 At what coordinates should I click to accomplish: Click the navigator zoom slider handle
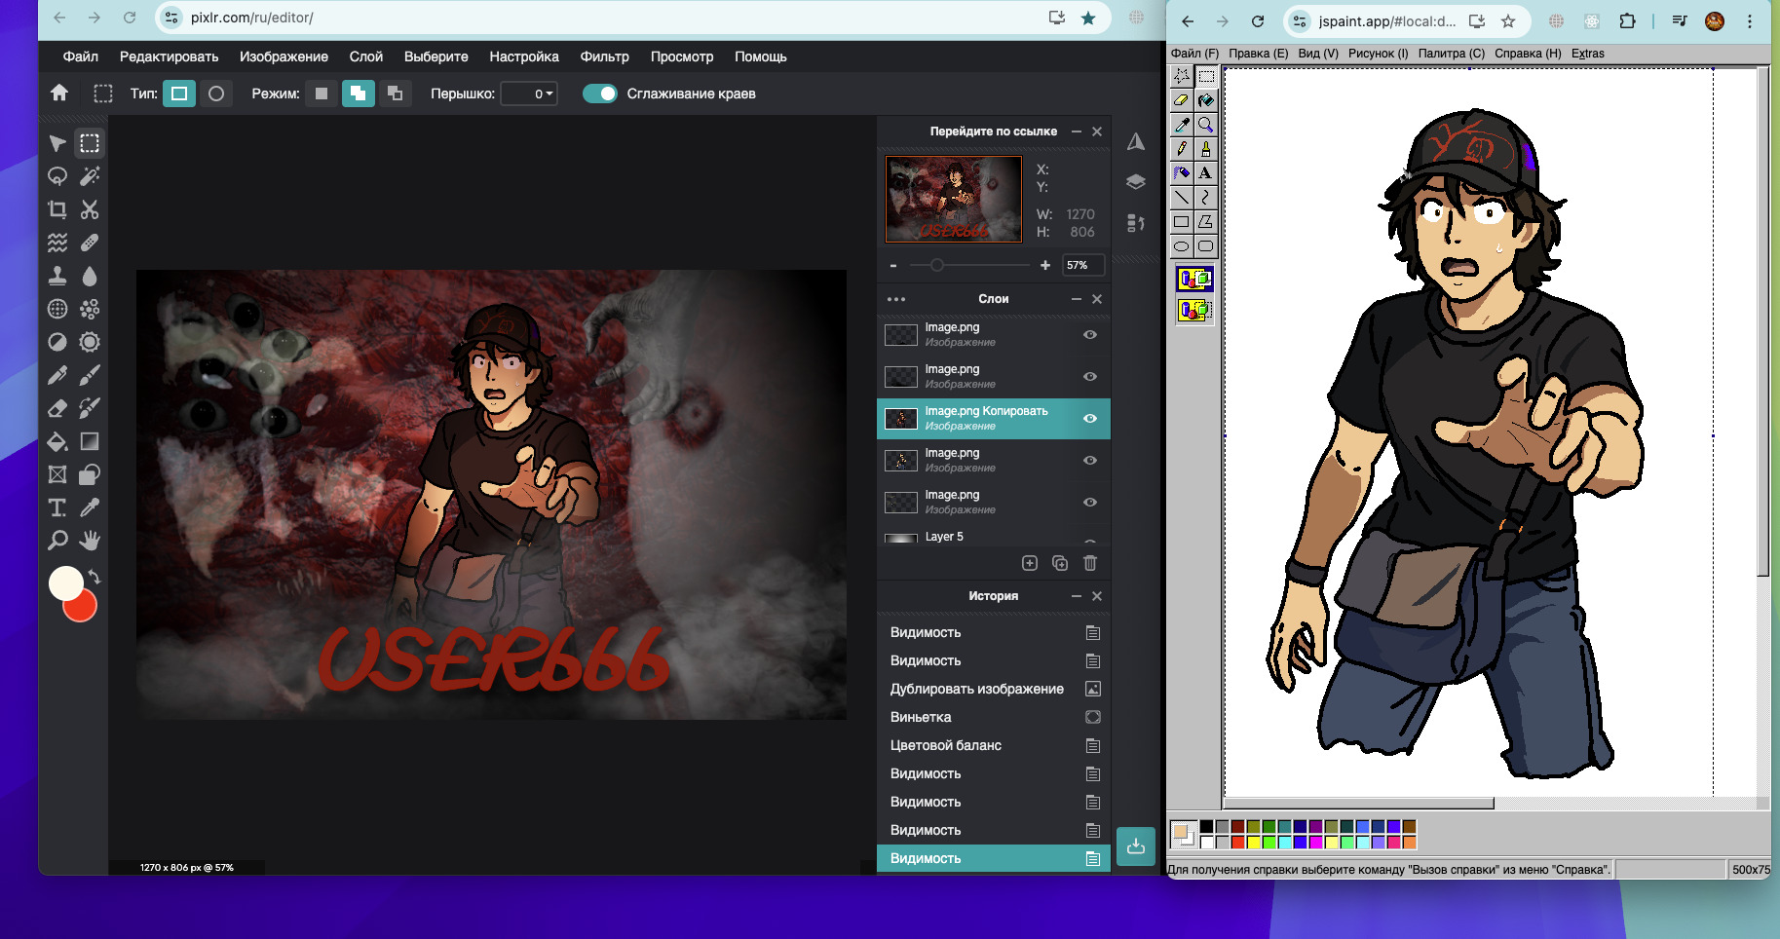coord(937,265)
